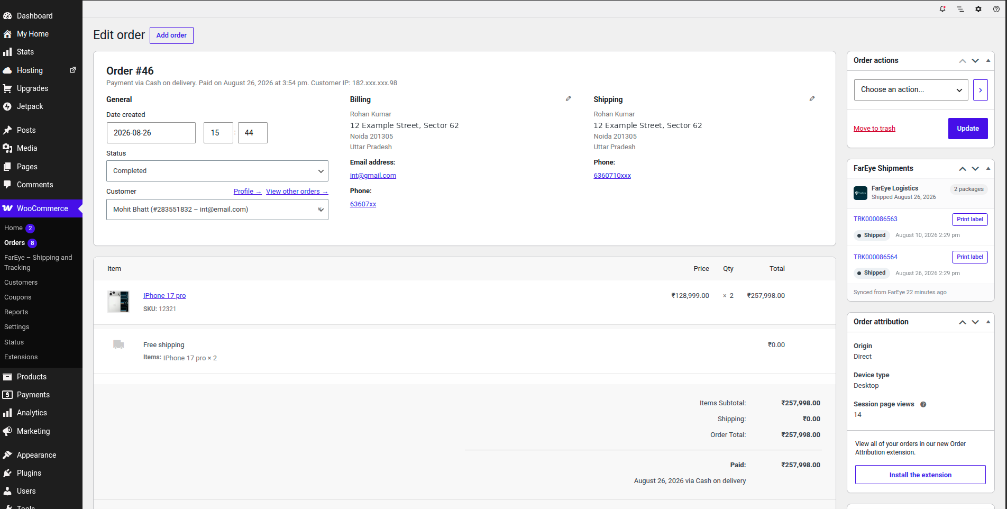Open the activity list icon in top bar

pyautogui.click(x=960, y=9)
